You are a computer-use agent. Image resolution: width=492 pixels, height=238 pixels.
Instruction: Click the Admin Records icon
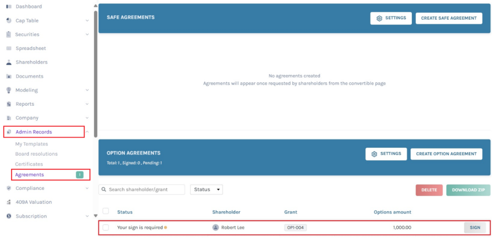coord(9,132)
